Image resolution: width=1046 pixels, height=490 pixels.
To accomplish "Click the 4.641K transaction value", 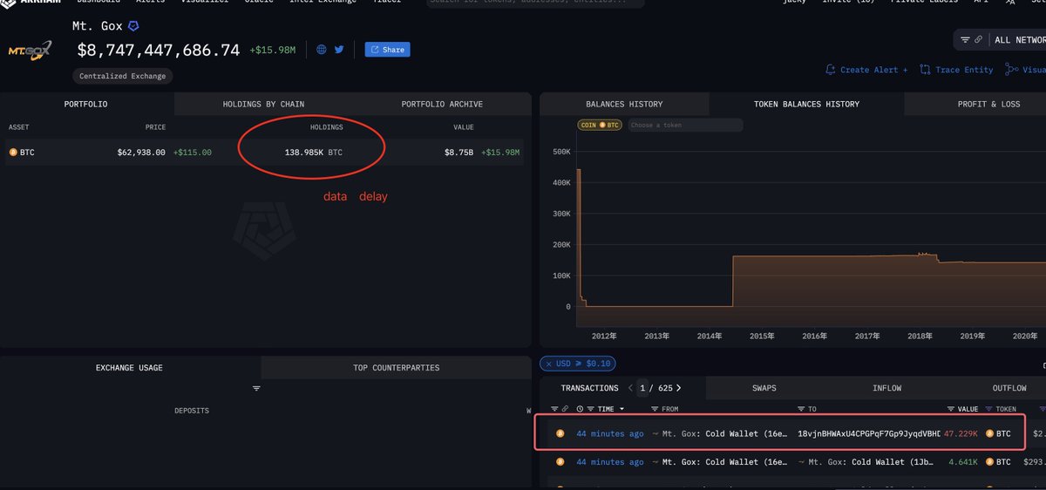I will click(964, 462).
